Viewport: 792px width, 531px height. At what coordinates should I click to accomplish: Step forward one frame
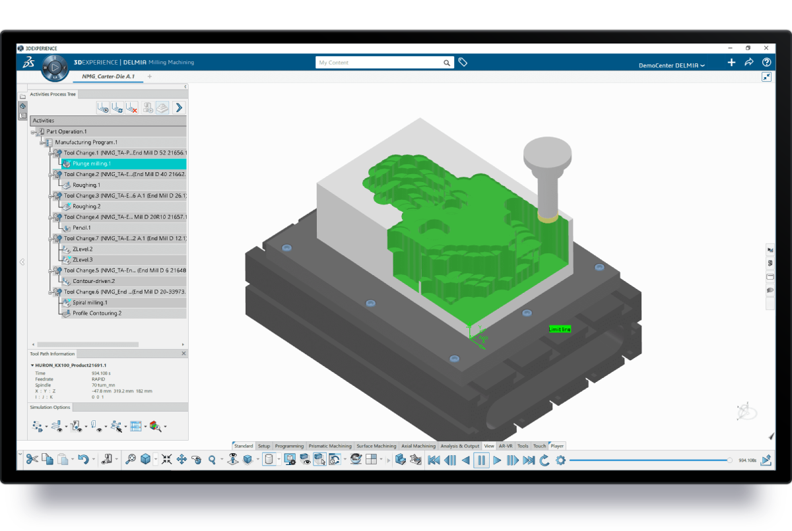(x=513, y=460)
